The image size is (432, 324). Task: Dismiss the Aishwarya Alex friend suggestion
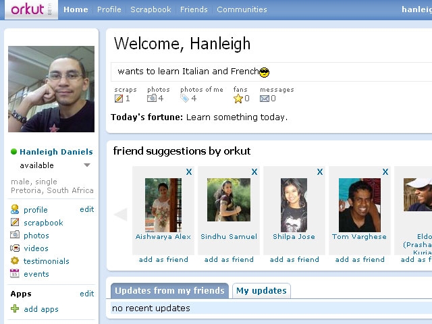coord(189,172)
